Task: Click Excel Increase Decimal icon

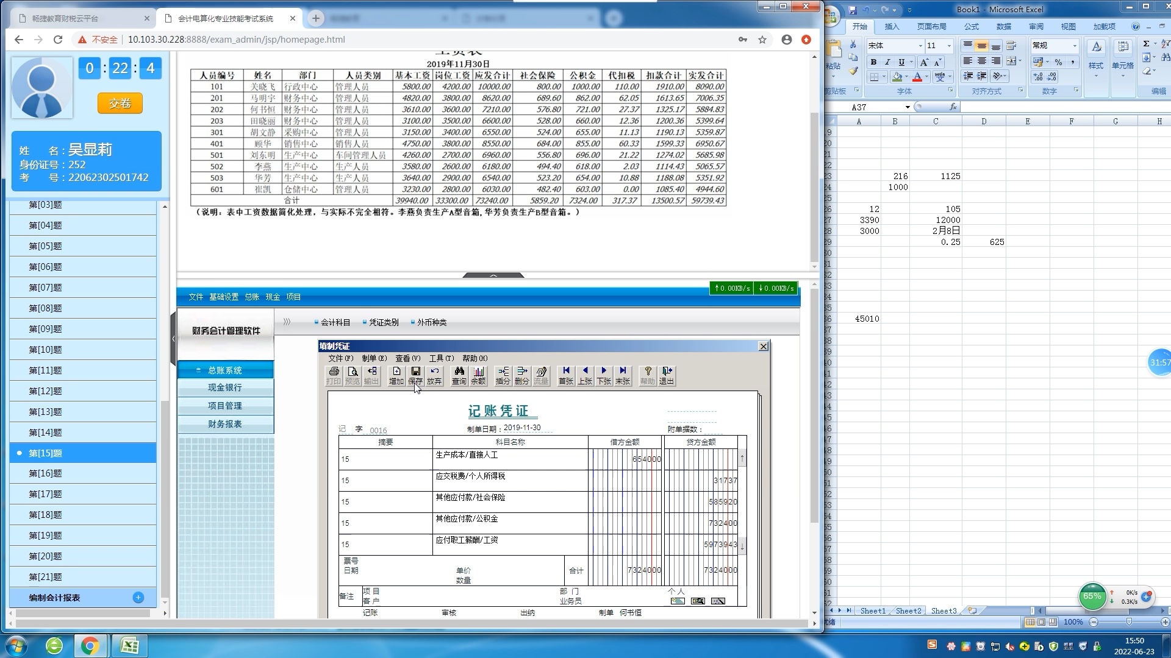Action: point(1038,77)
